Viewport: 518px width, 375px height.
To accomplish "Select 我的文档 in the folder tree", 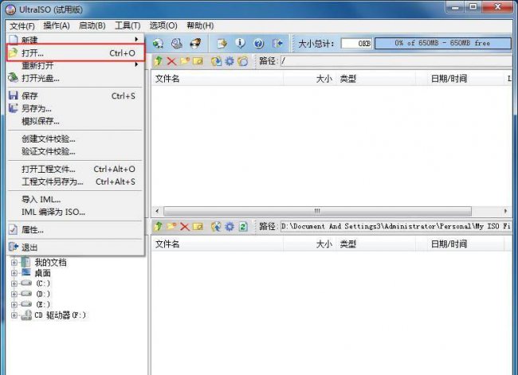I will click(50, 263).
